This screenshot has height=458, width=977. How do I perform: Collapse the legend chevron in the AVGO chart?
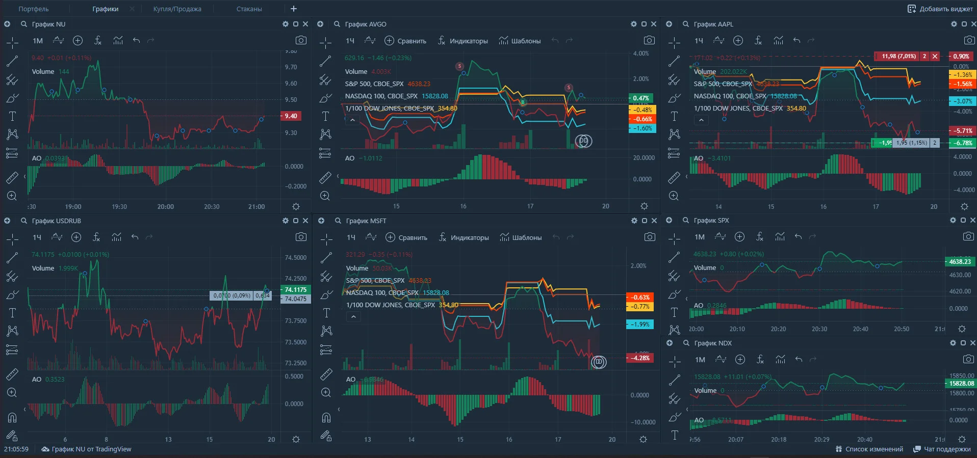point(352,120)
